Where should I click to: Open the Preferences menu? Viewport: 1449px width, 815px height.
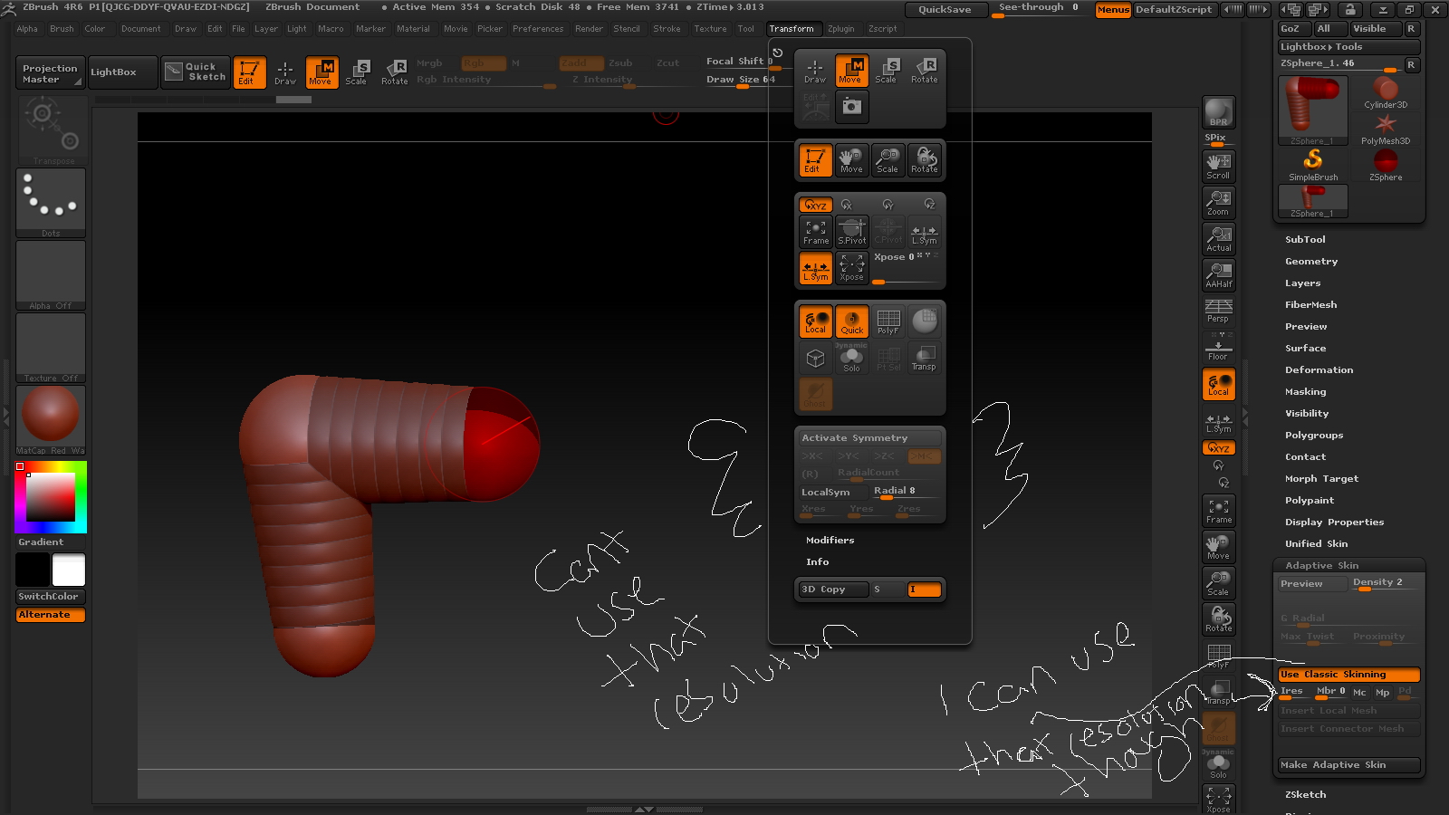tap(538, 29)
